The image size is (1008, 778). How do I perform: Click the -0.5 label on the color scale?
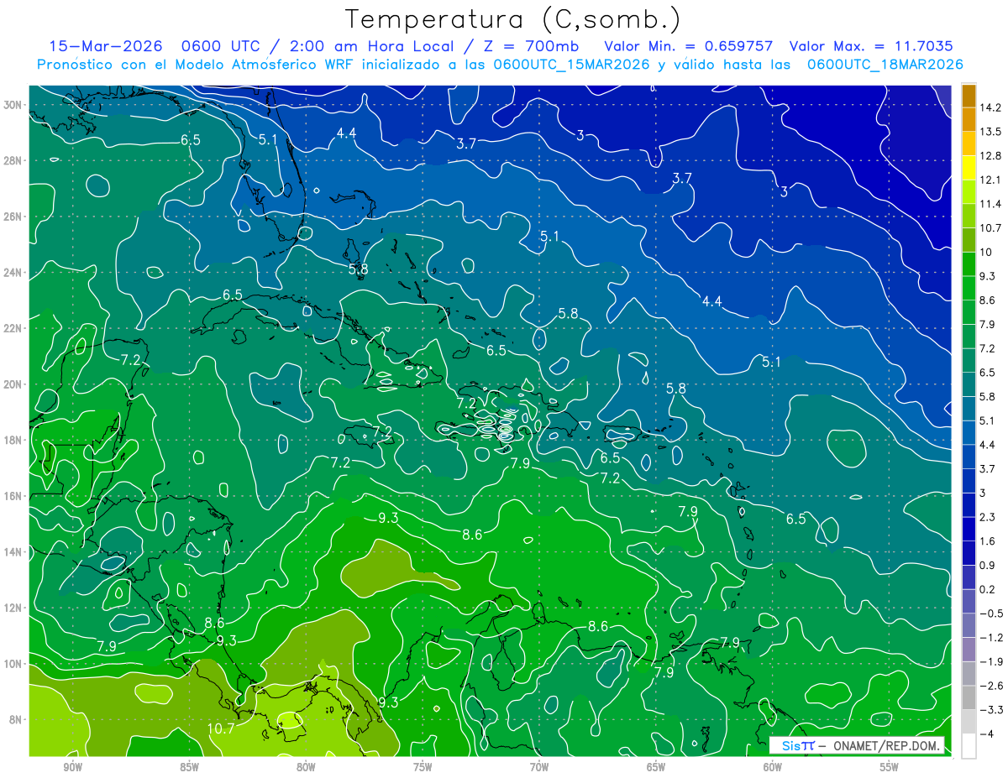(991, 614)
